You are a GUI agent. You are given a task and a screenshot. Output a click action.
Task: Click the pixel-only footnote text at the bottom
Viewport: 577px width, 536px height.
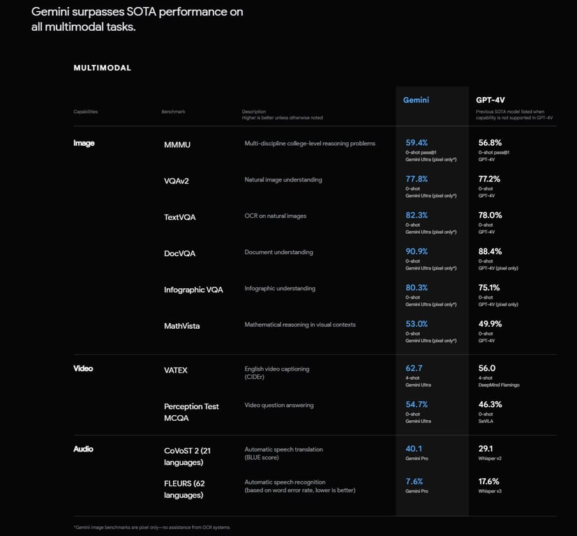coord(151,527)
